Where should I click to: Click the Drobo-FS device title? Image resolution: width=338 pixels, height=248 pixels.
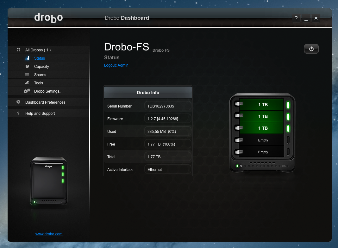127,47
